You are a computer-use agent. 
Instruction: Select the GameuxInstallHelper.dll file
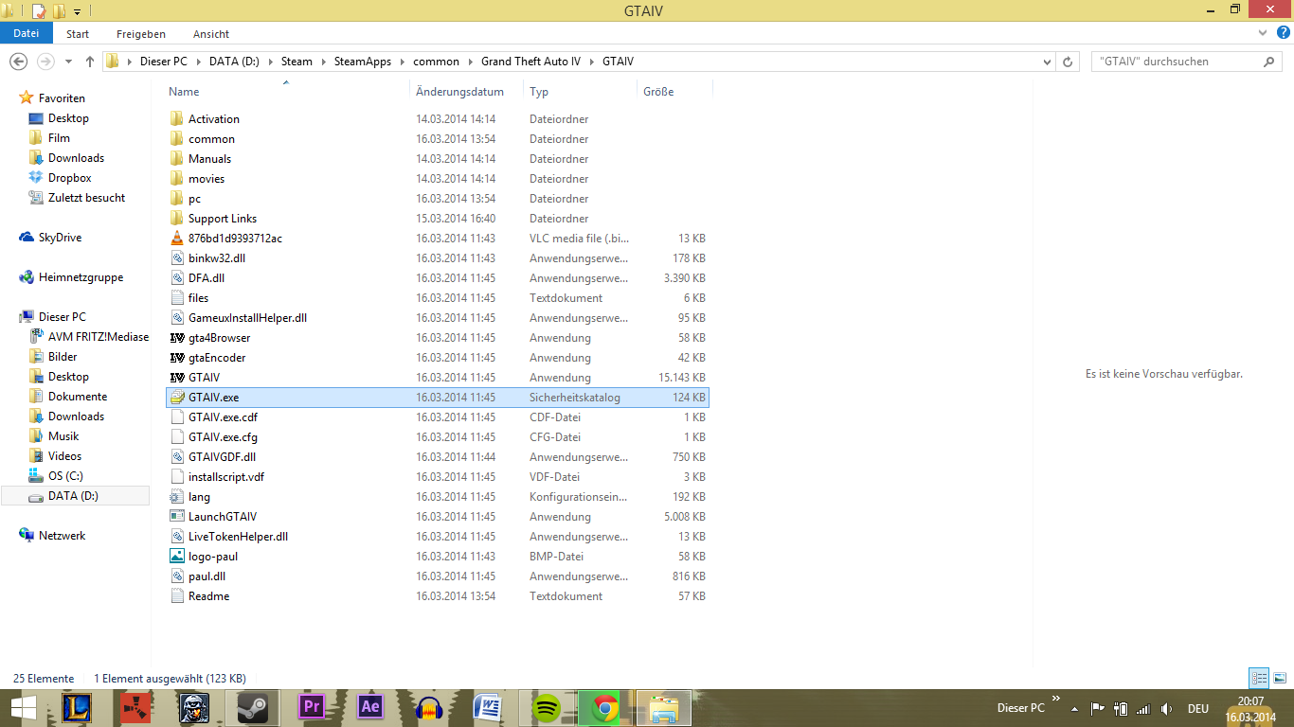(247, 318)
